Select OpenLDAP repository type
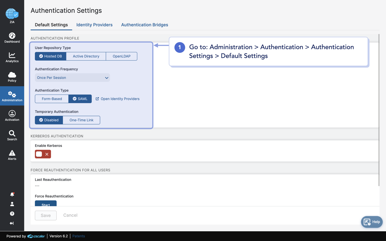Image resolution: width=386 pixels, height=241 pixels. 121,56
